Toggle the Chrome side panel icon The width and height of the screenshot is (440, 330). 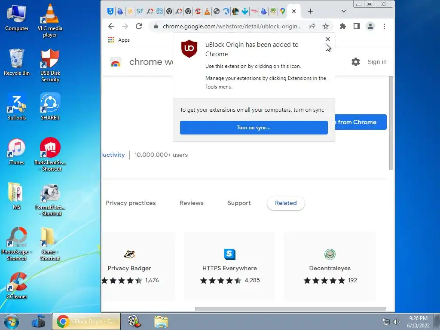click(x=356, y=26)
